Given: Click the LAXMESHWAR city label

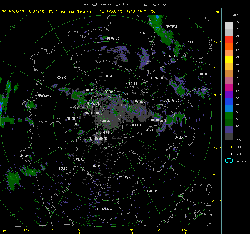Looking at the screenshot, I should (98, 139).
